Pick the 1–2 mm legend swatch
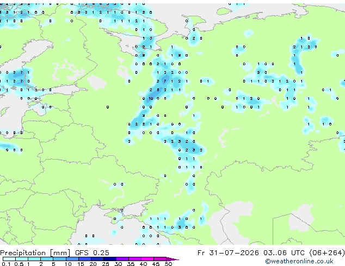This screenshot has width=345, height=266. pos(34,259)
